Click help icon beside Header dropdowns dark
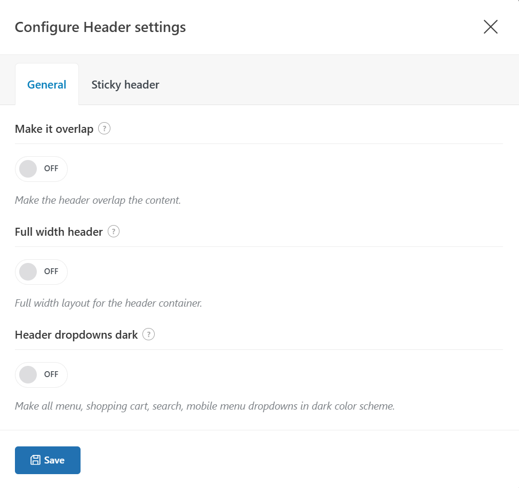Screen dimensions: 519x488 click(149, 334)
